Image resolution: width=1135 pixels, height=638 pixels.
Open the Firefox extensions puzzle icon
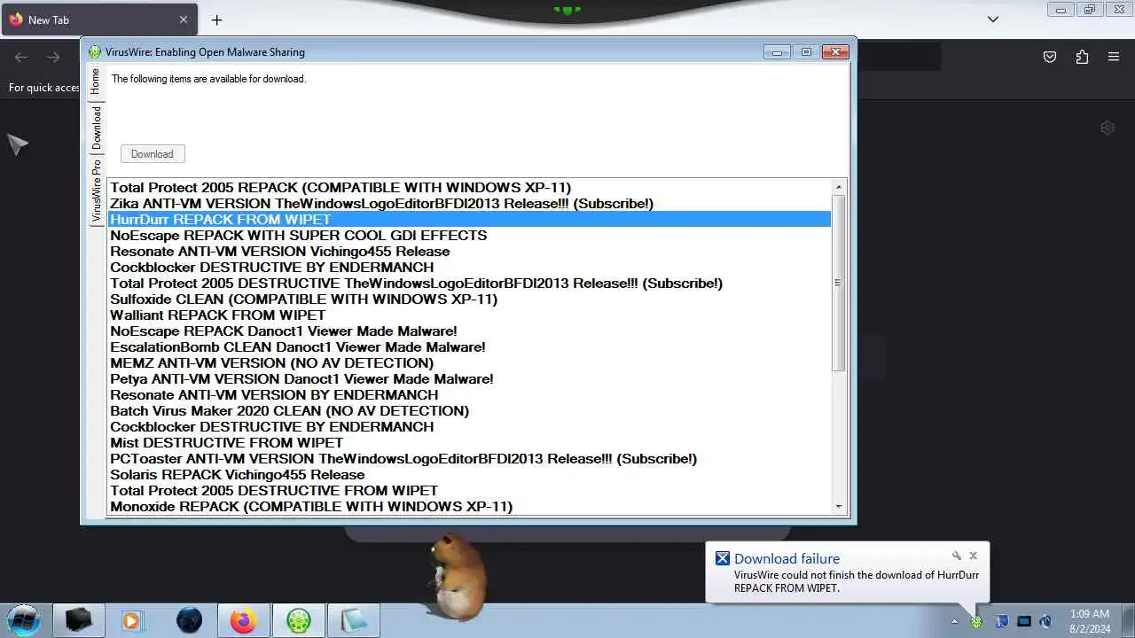click(x=1082, y=57)
